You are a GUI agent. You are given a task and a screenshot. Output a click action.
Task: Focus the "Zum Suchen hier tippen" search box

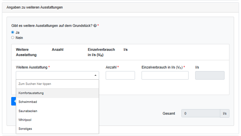[x=57, y=84]
